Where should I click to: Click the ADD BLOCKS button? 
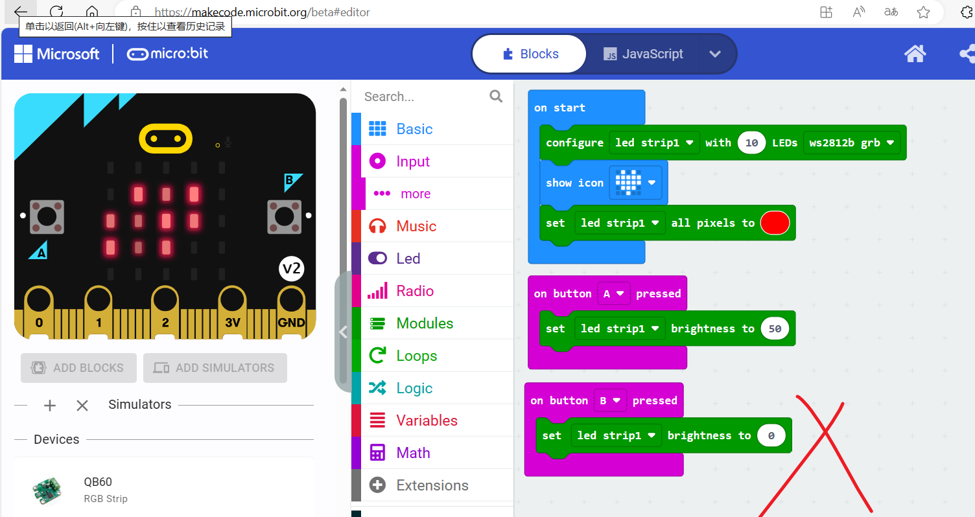78,367
